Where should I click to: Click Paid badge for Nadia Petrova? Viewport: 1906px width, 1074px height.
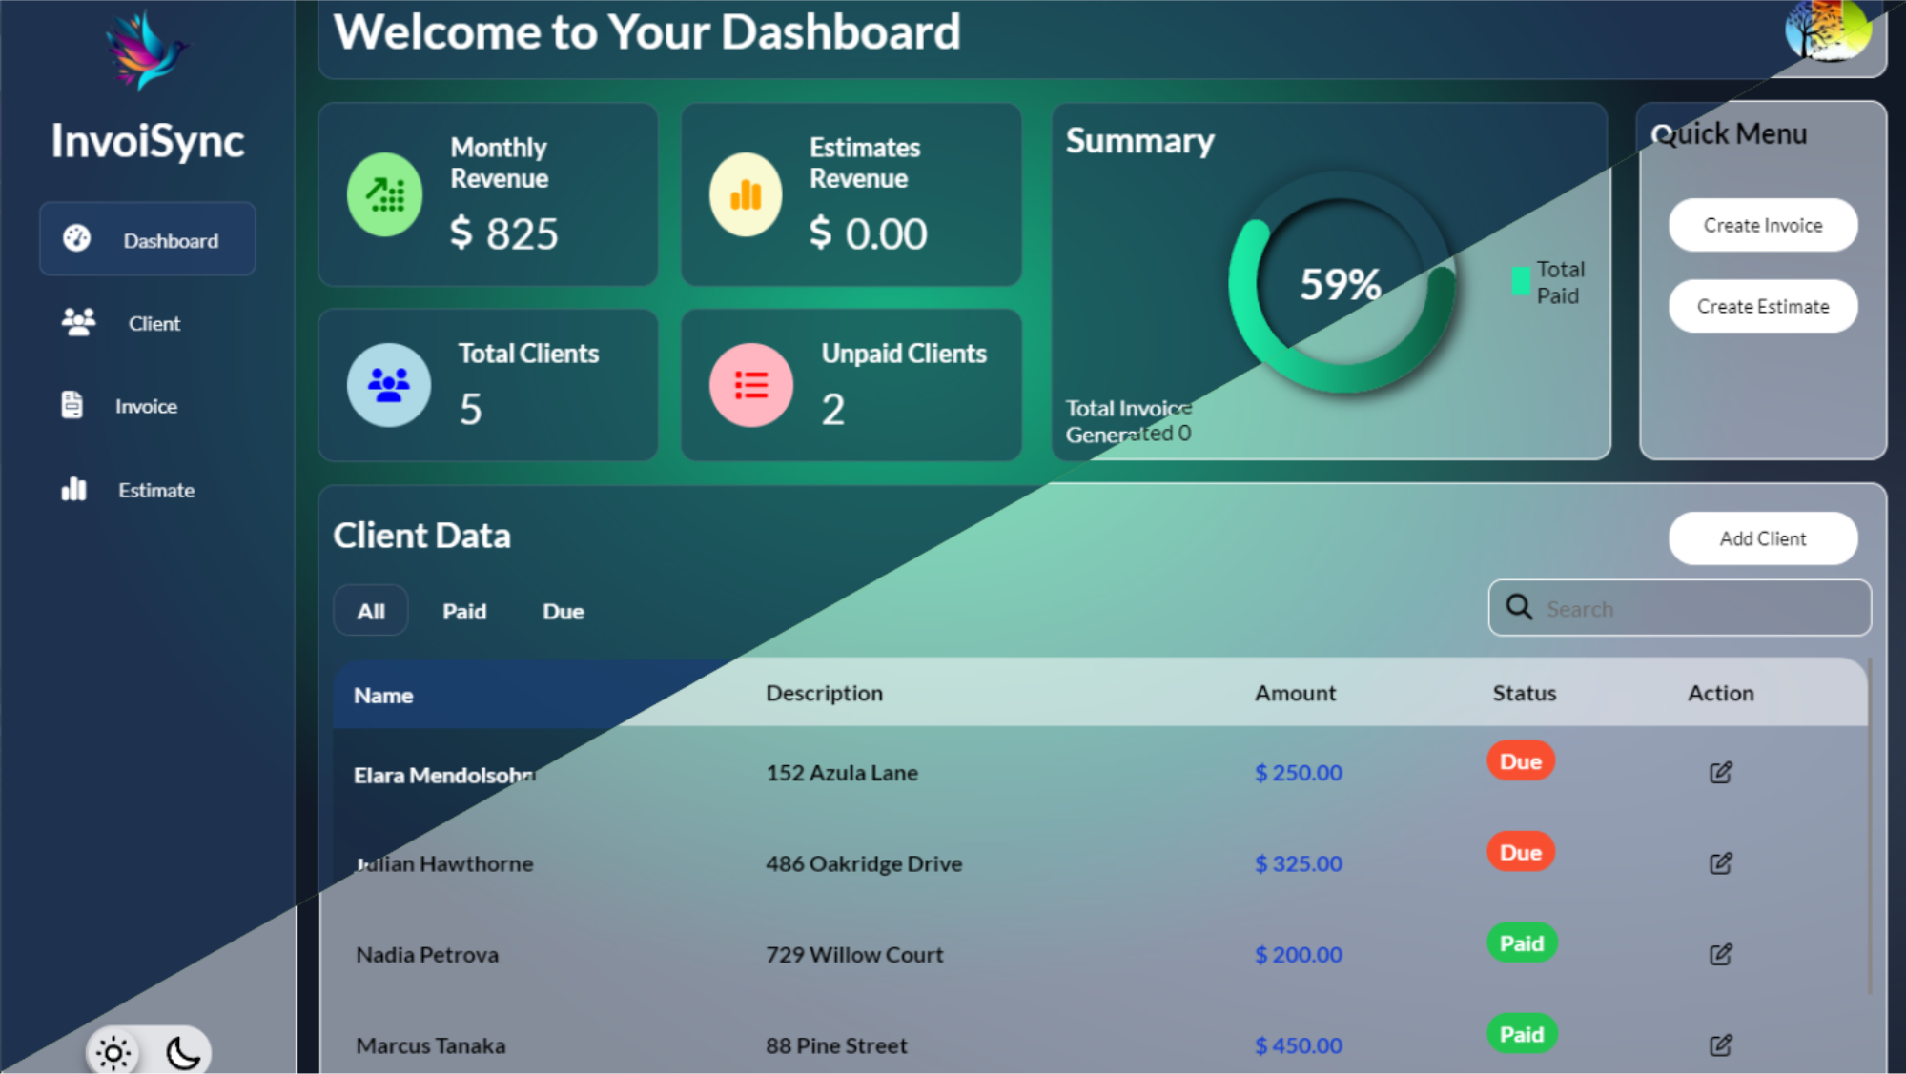point(1522,942)
